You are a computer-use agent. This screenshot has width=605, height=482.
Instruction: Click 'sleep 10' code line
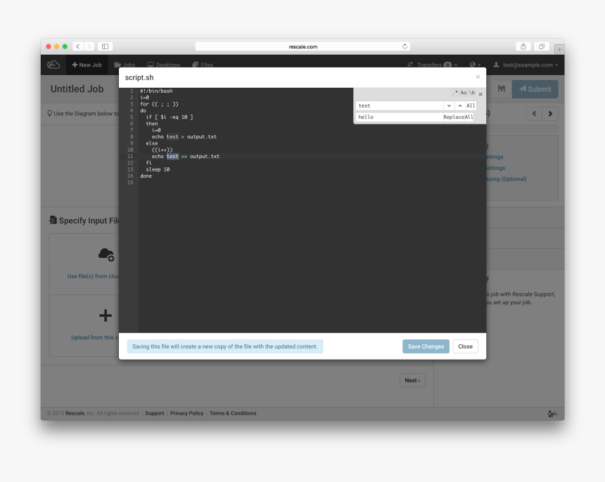(x=158, y=169)
